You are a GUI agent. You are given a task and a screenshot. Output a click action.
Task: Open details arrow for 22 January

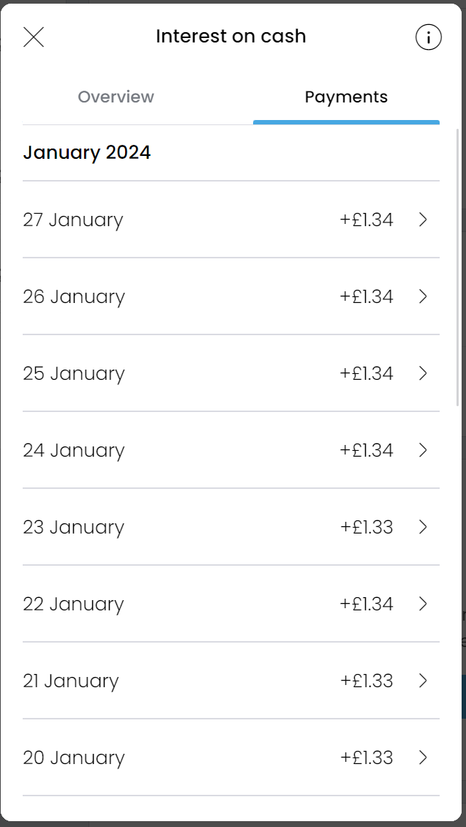423,604
